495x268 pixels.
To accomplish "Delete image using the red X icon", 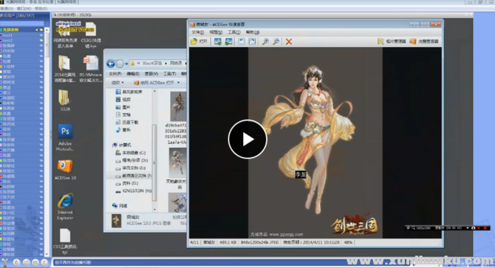I will click(x=289, y=42).
